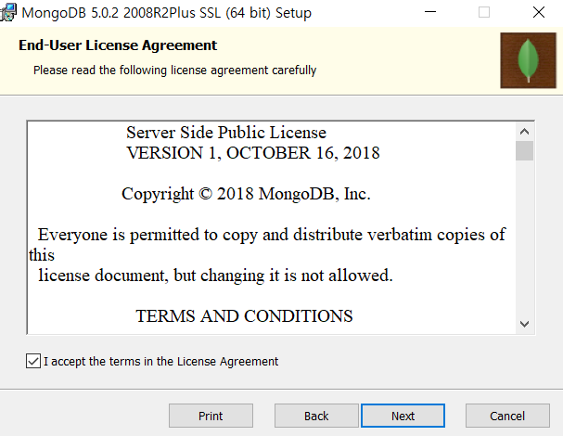Click the 'TERMS AND CONDITIONS' heading

tap(244, 316)
